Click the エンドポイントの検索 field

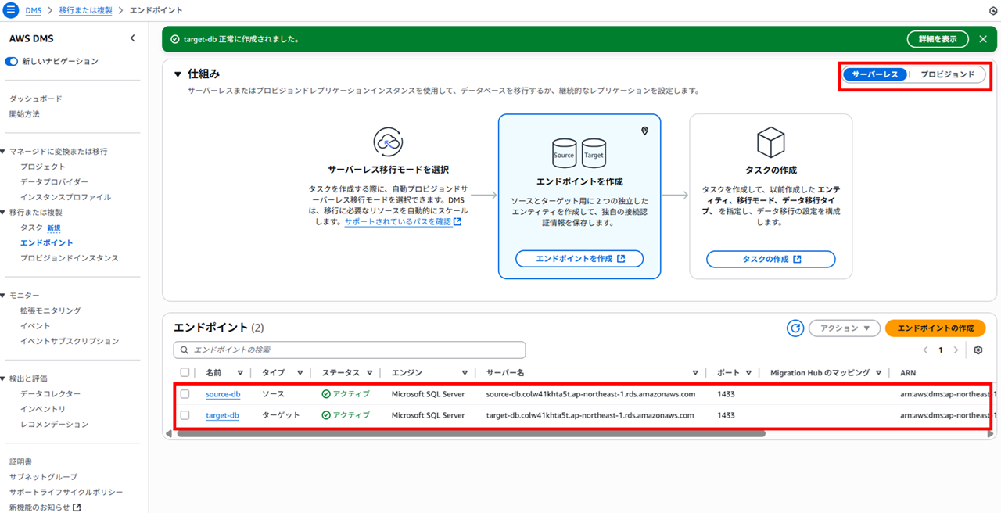350,350
